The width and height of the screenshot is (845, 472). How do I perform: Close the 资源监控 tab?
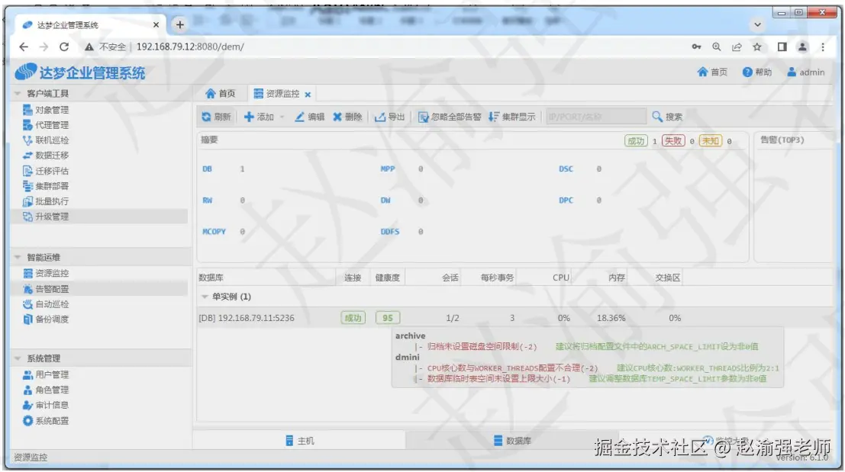(x=308, y=95)
